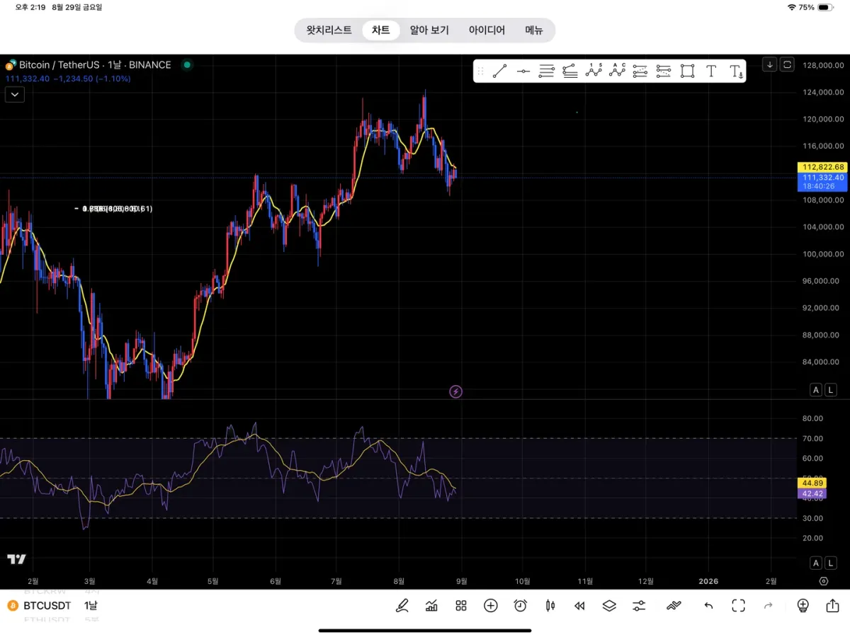This screenshot has width=850, height=637.
Task: Check the battery 75% status indicator
Action: [815, 7]
